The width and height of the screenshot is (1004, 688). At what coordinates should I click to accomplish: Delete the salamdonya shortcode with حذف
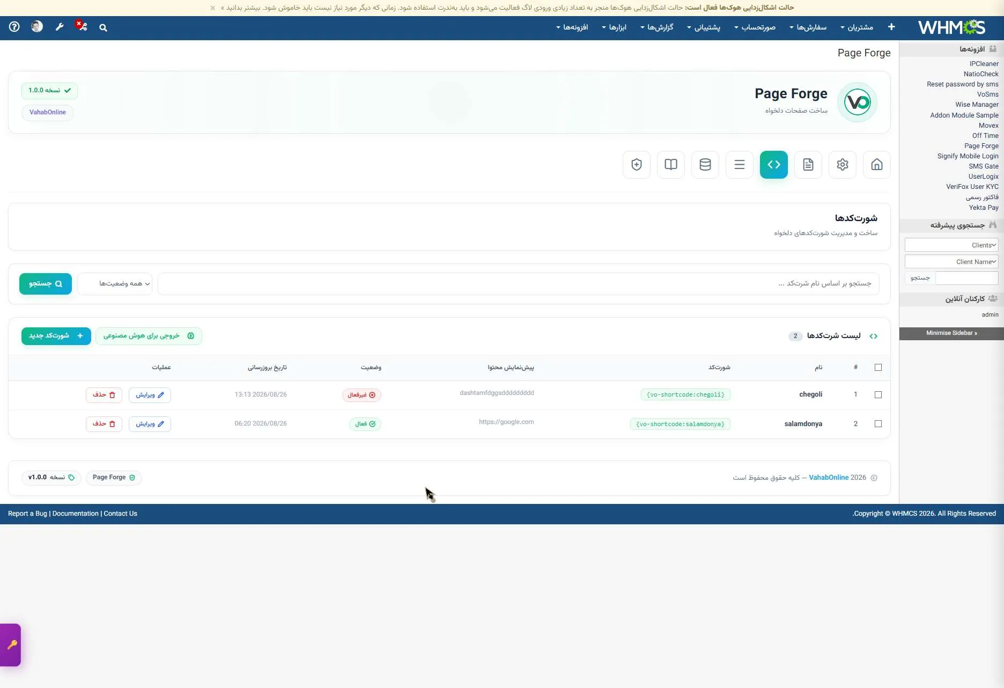coord(104,424)
